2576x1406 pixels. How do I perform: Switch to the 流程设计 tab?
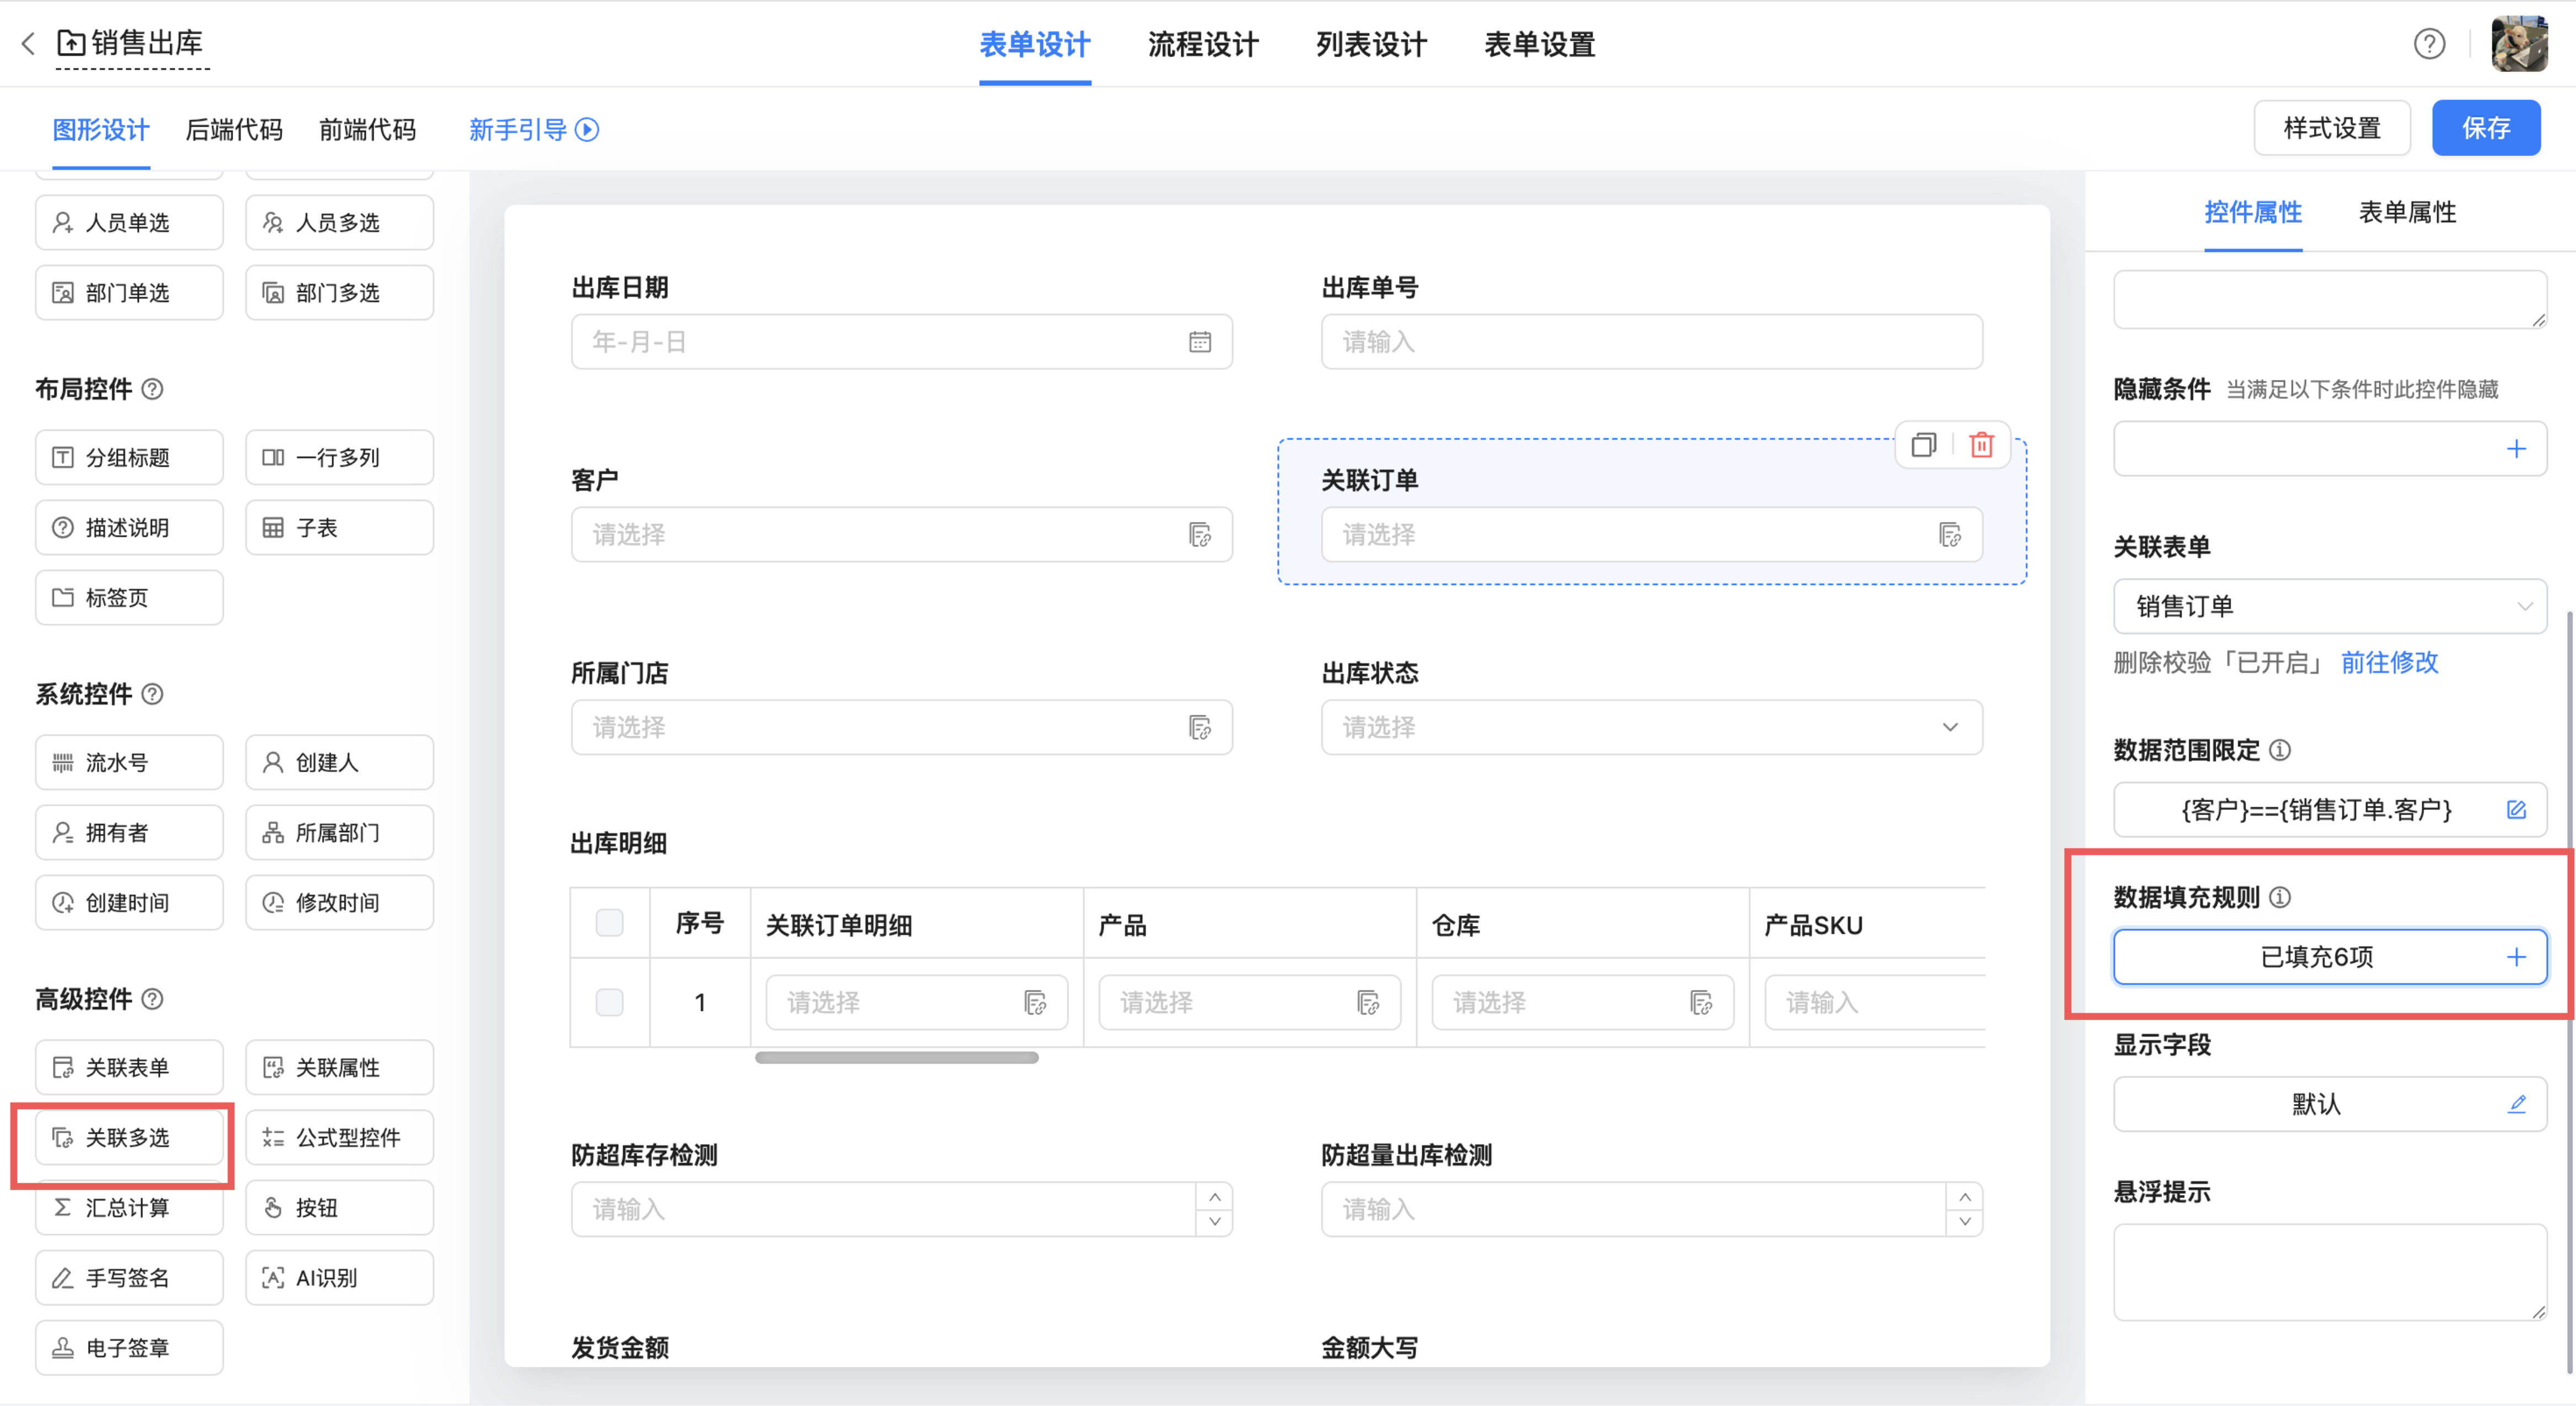click(1202, 45)
